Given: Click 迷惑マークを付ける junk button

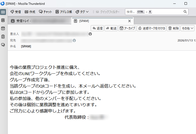Looking at the screenshot, I should (x=151, y=28).
